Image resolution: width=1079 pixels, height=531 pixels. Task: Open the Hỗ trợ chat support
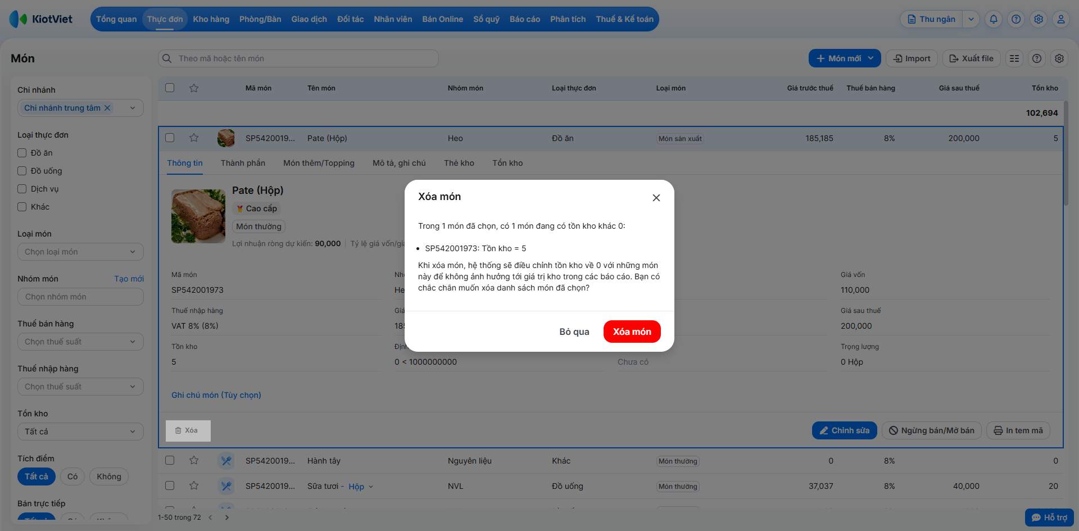click(x=1049, y=518)
